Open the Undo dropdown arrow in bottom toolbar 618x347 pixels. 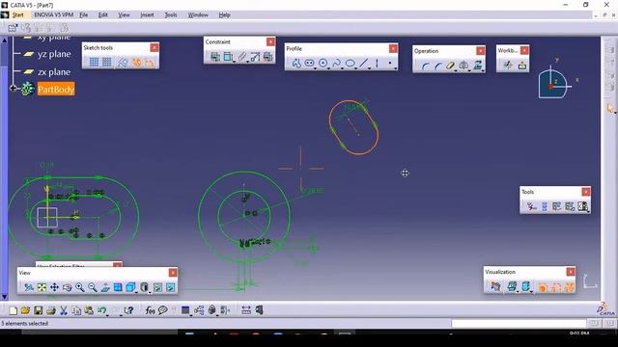coord(107,315)
